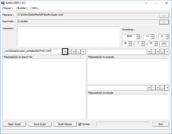Toggle the Sorted checkbox
Screen dimensions: 172x134
pos(80,124)
